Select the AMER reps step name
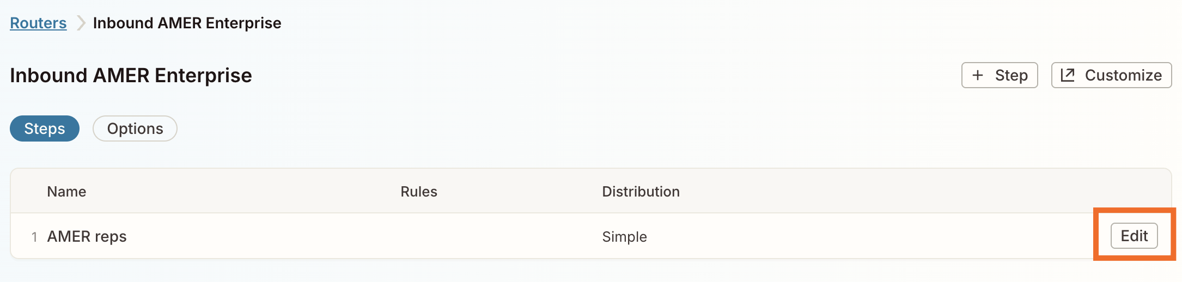 [87, 236]
